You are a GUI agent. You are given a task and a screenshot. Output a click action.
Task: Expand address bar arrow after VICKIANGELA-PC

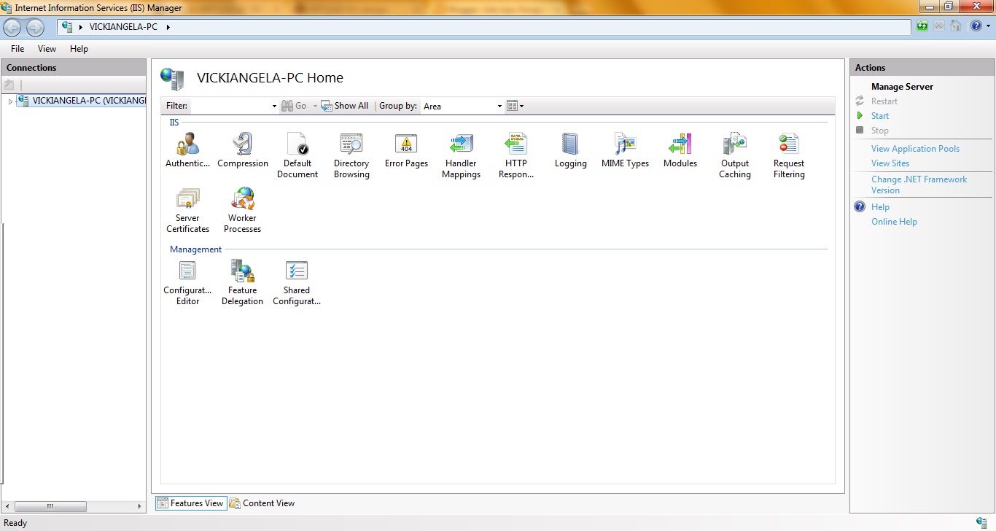click(168, 27)
